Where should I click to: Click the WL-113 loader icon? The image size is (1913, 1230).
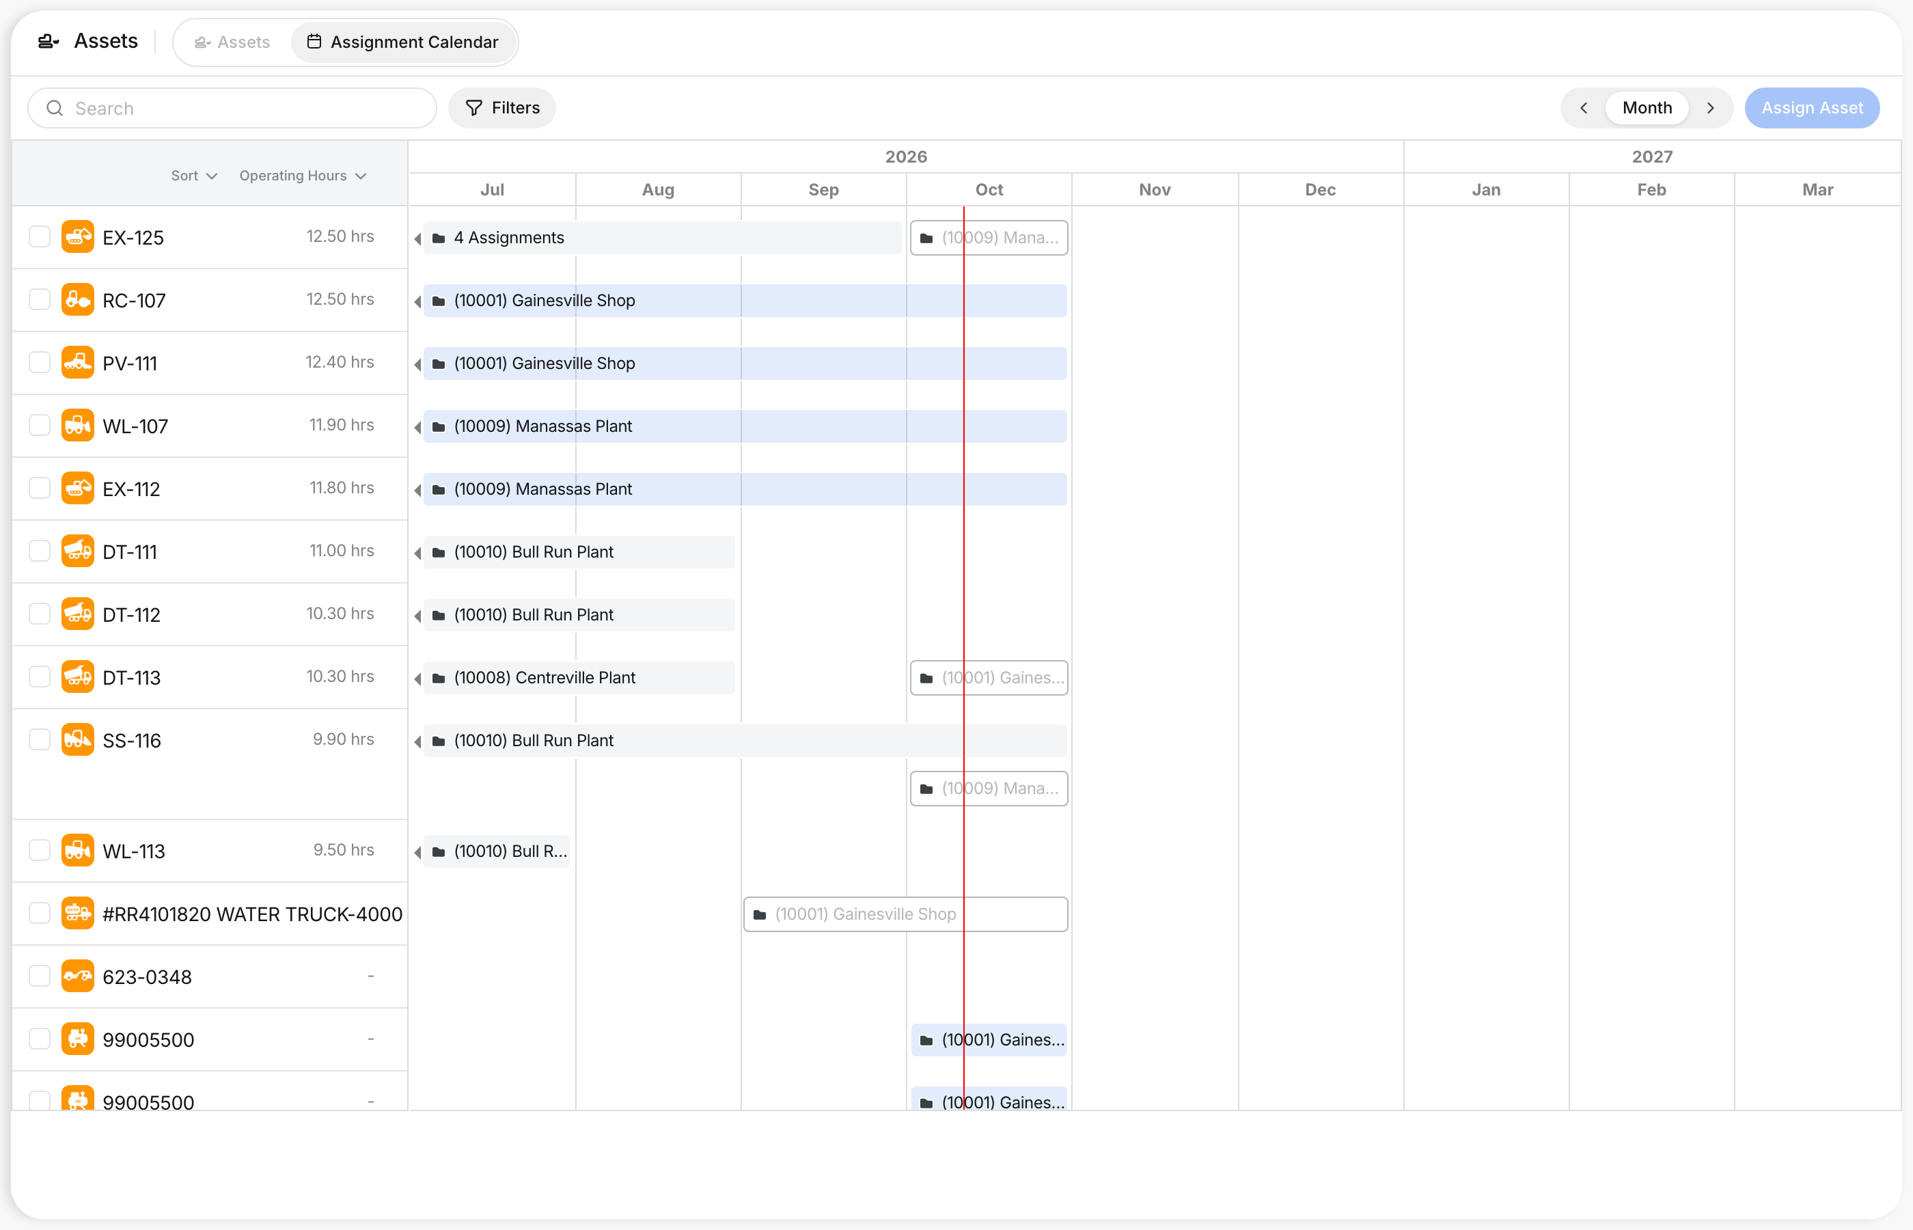[77, 851]
